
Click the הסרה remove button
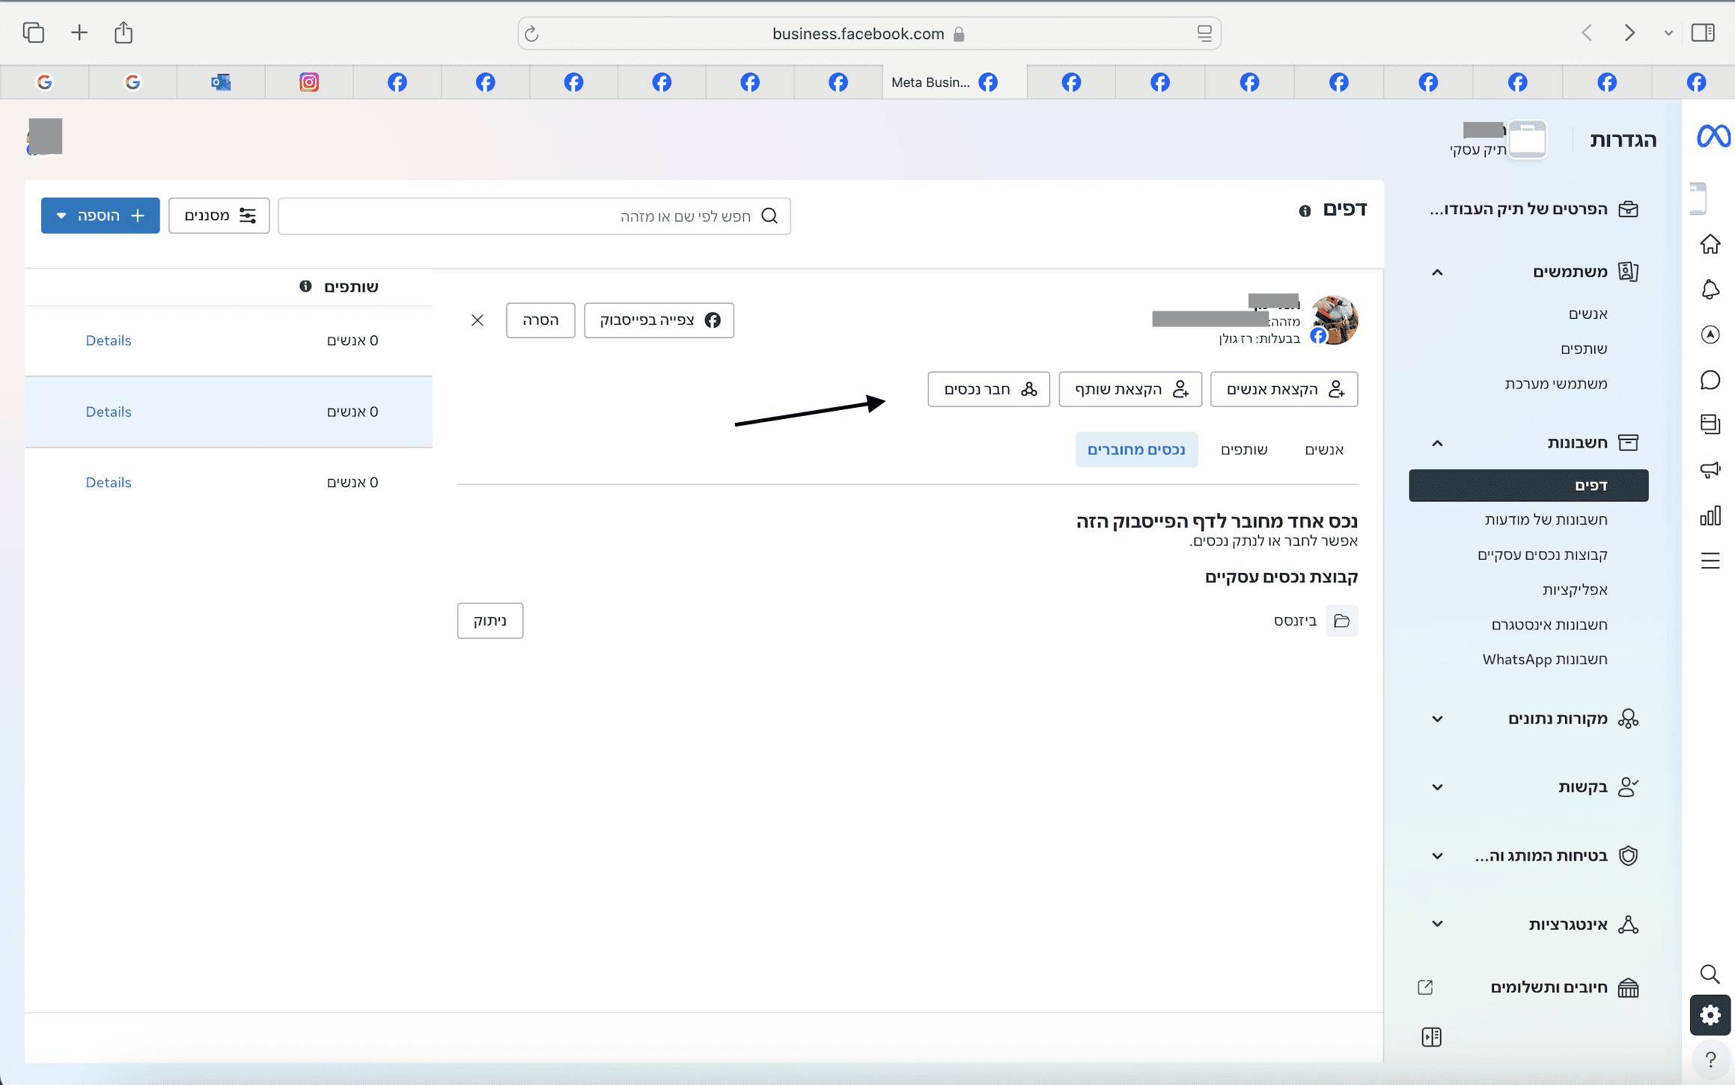point(540,320)
